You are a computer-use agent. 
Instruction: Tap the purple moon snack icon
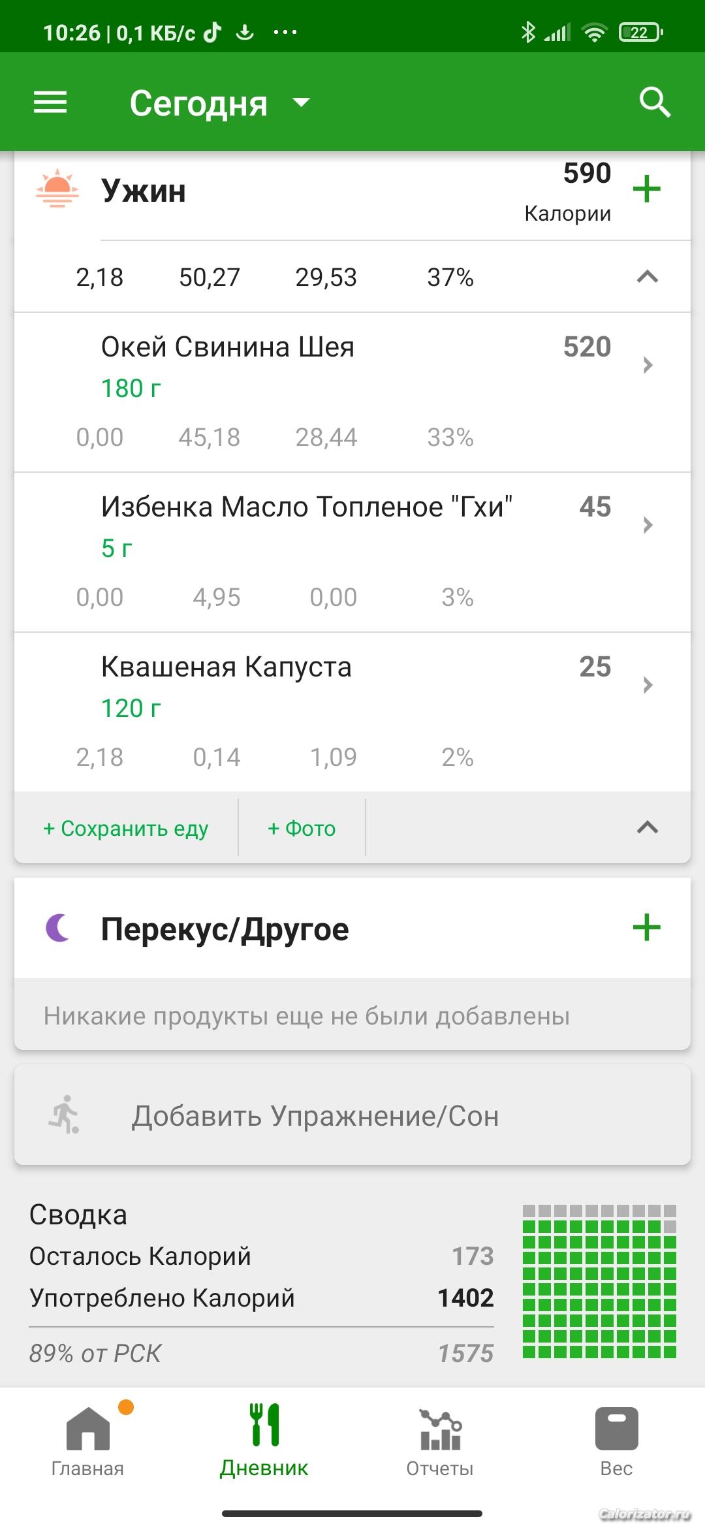coord(58,928)
